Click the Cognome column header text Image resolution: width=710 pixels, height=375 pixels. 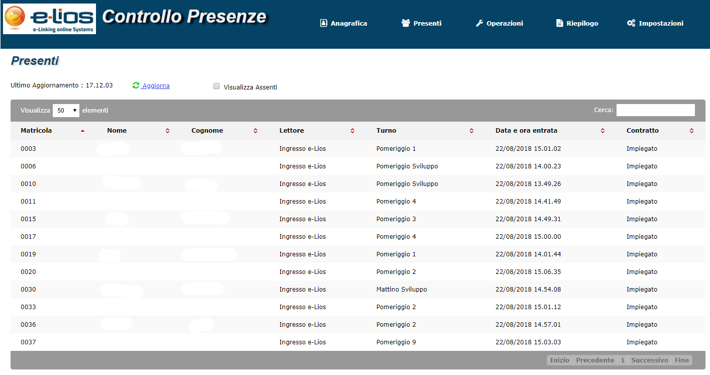coord(207,131)
